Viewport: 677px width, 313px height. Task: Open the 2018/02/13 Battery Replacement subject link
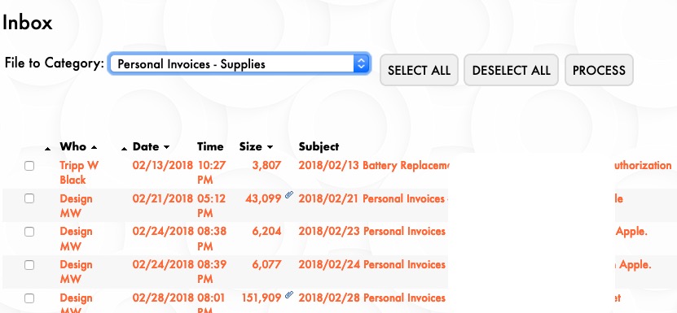374,166
